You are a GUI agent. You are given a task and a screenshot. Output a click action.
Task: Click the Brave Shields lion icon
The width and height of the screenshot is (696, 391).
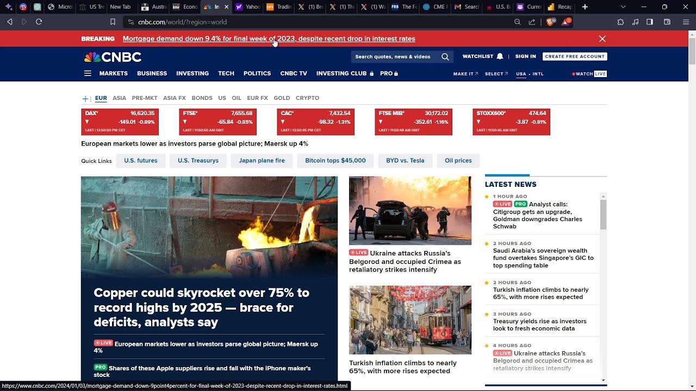(550, 22)
